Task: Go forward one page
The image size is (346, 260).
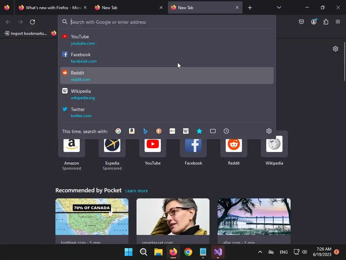Action: tap(20, 22)
